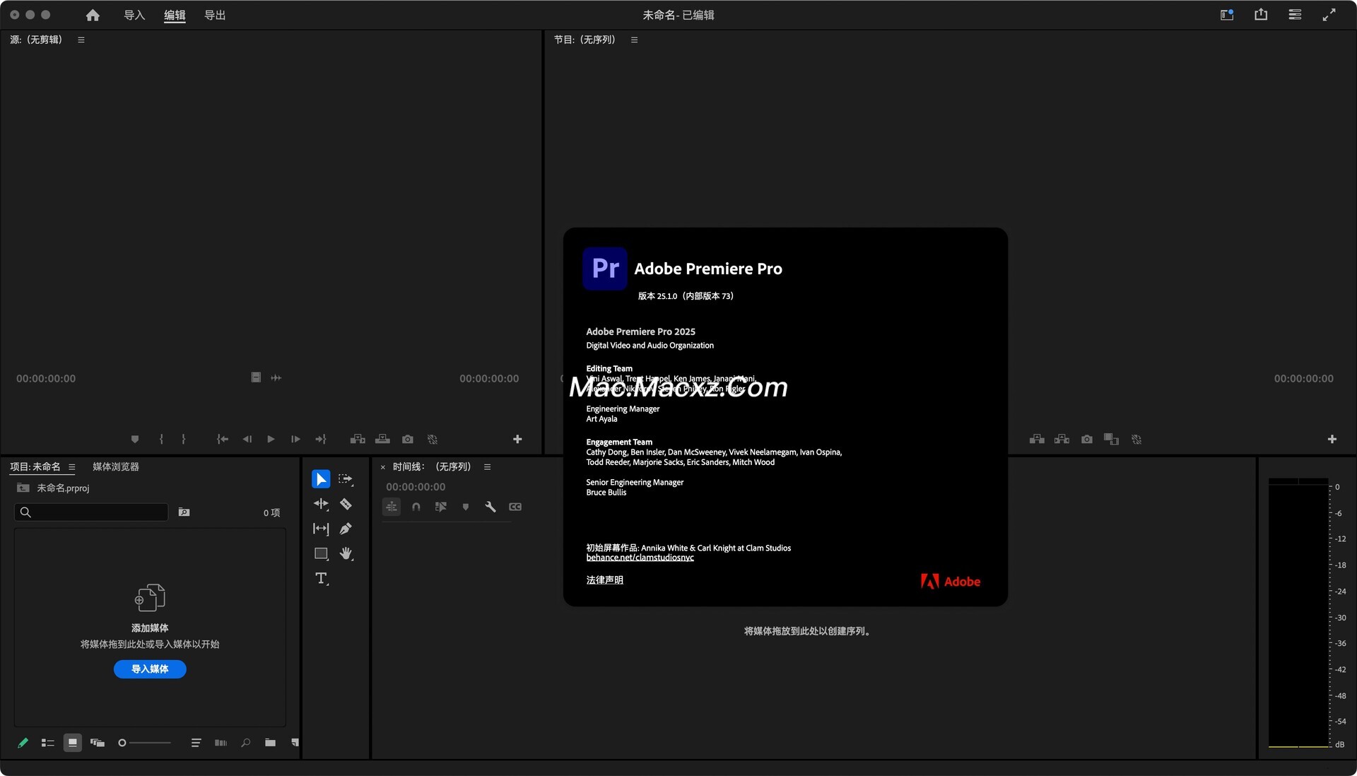
Task: Toggle Snap magnet in timeline
Action: [x=416, y=507]
